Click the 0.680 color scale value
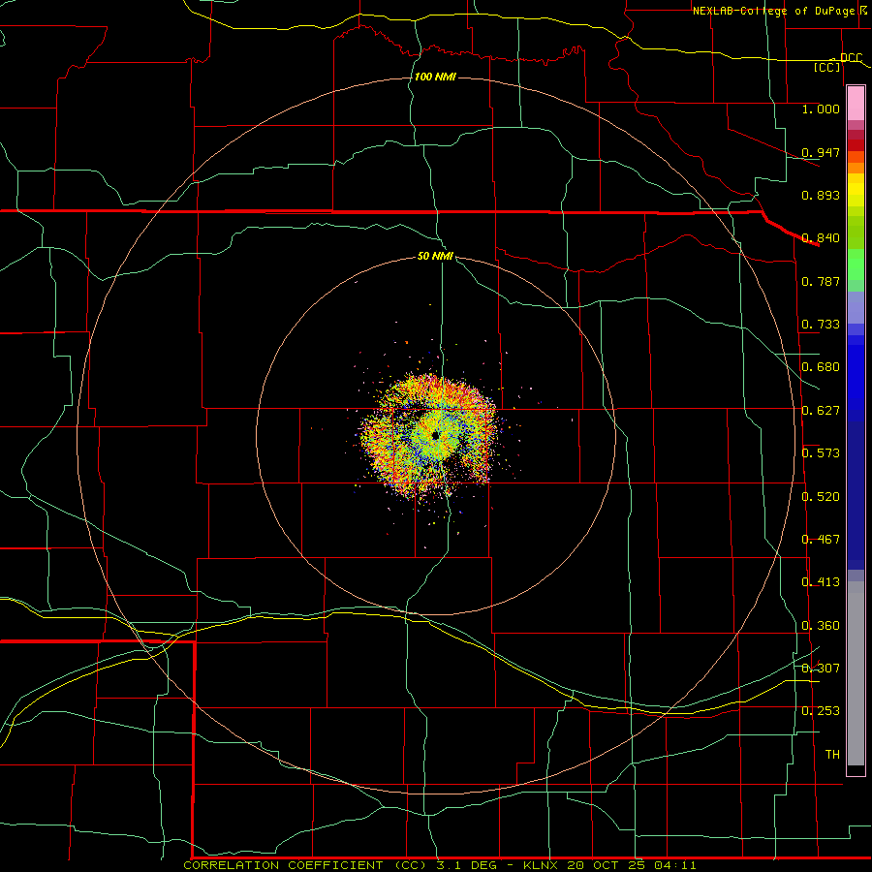The height and width of the screenshot is (872, 872). 821,367
